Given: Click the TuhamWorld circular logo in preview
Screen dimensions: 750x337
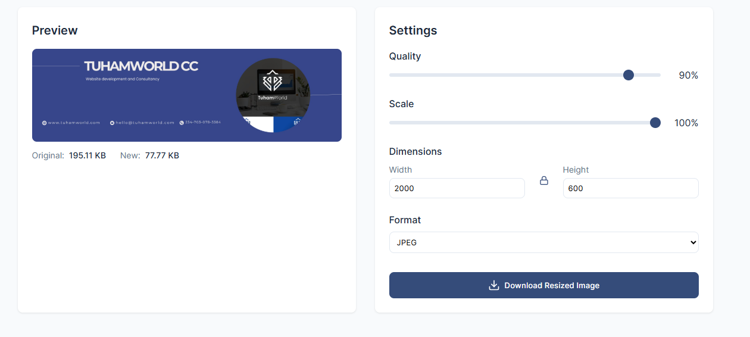Looking at the screenshot, I should click(x=273, y=95).
